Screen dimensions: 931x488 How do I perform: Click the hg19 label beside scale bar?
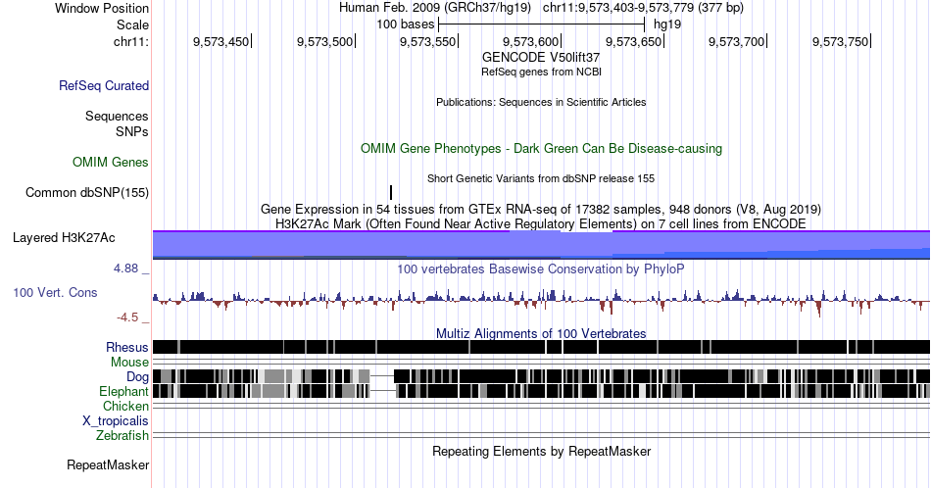667,24
